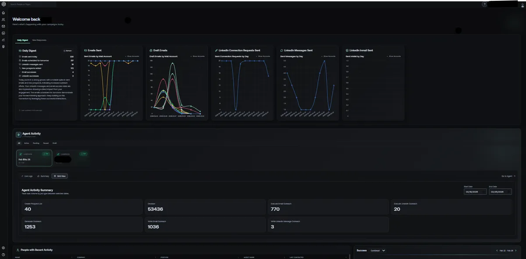Click the Emails scheduled for tomorrow row
The width and height of the screenshot is (526, 259).
(x=46, y=60)
